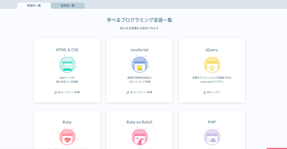Open the JavaScript course icon
The width and height of the screenshot is (287, 149).
tap(139, 64)
